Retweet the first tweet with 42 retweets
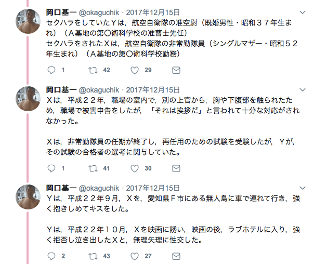Viewport: 327px width, 264px height. (94, 70)
